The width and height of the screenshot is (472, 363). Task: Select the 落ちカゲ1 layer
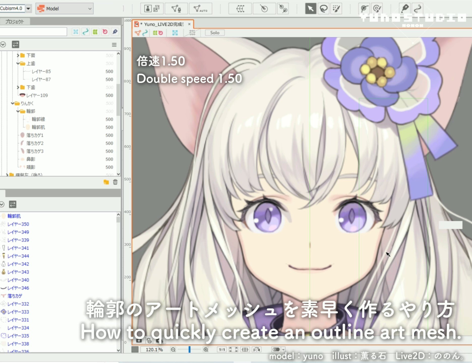tap(35, 135)
